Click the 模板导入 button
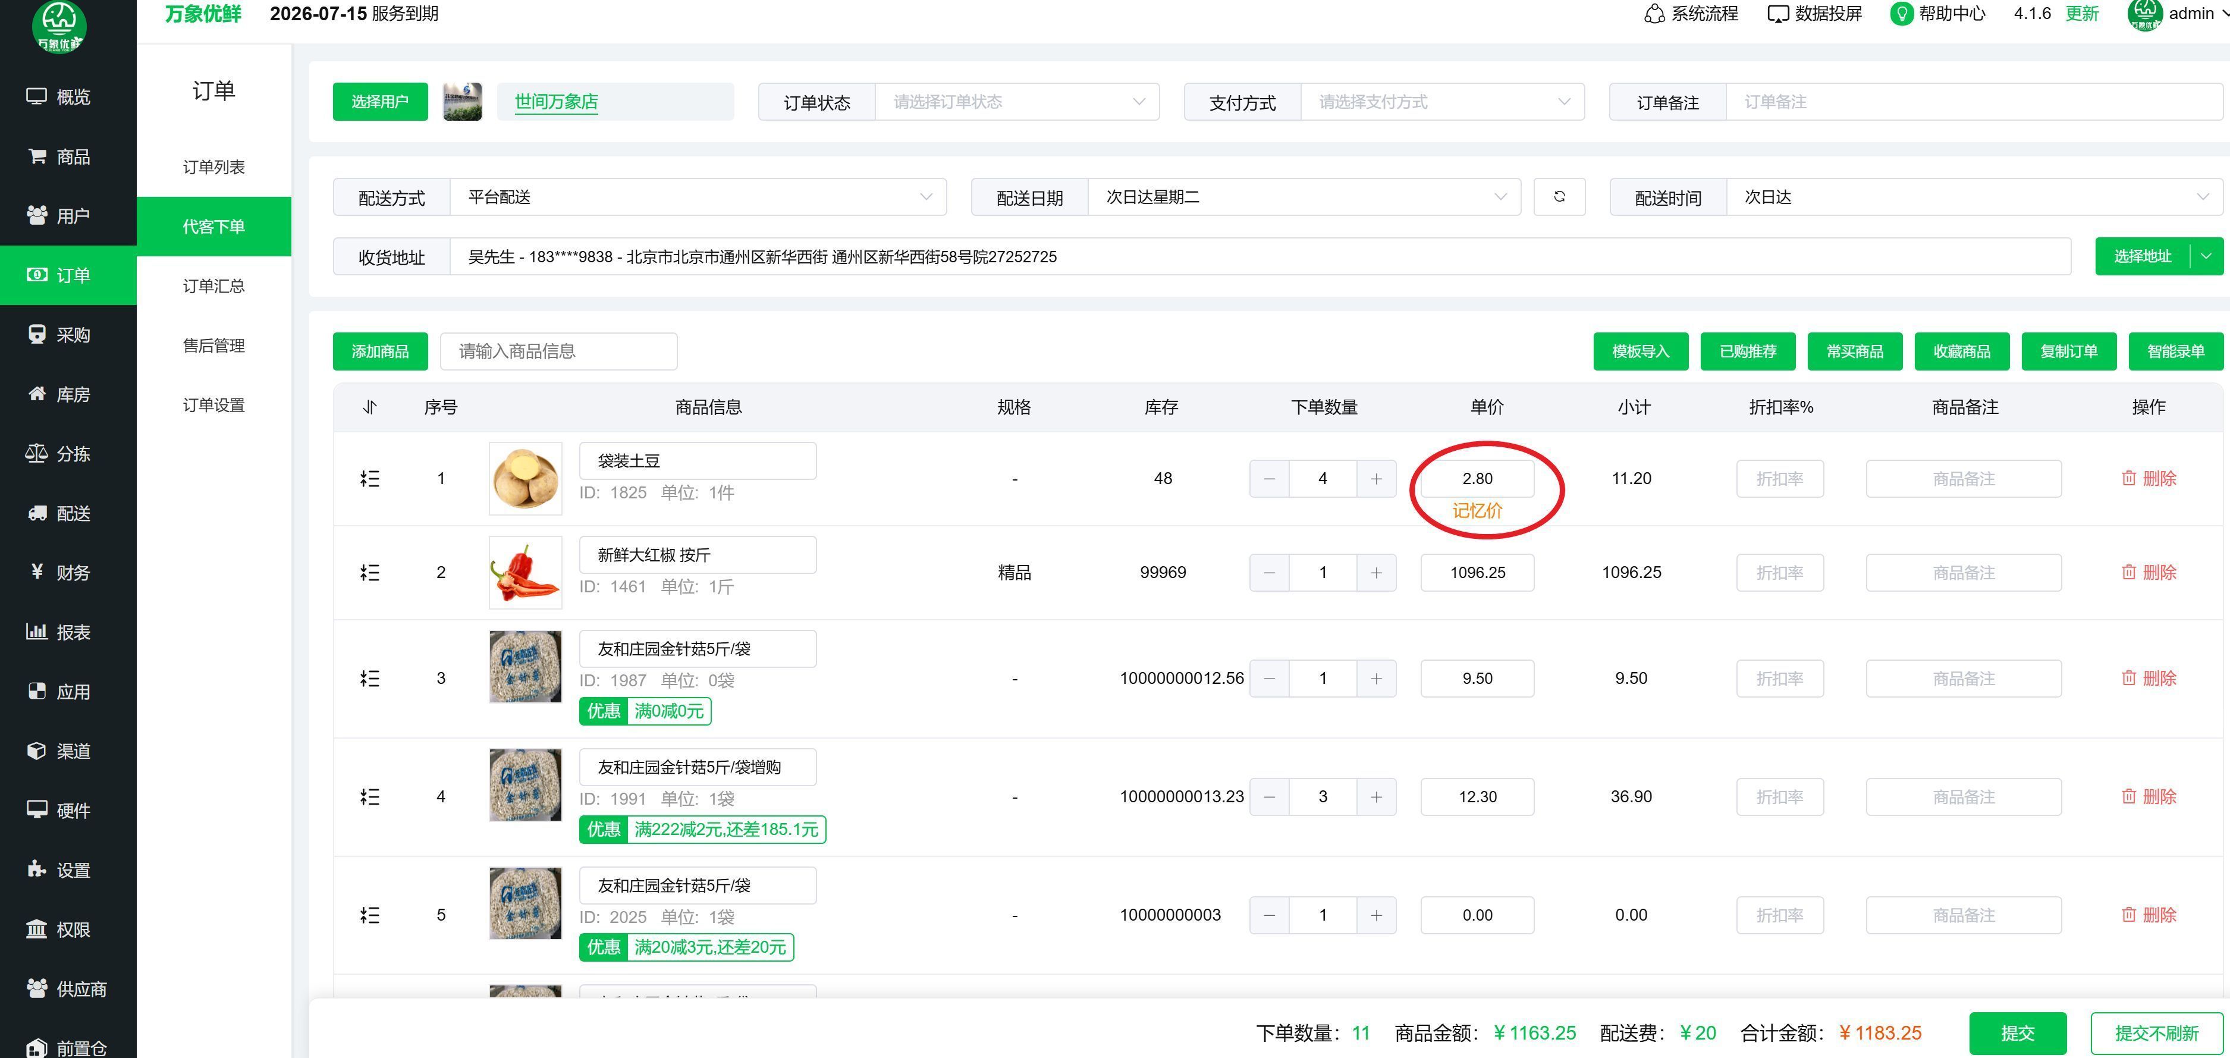 click(1641, 351)
